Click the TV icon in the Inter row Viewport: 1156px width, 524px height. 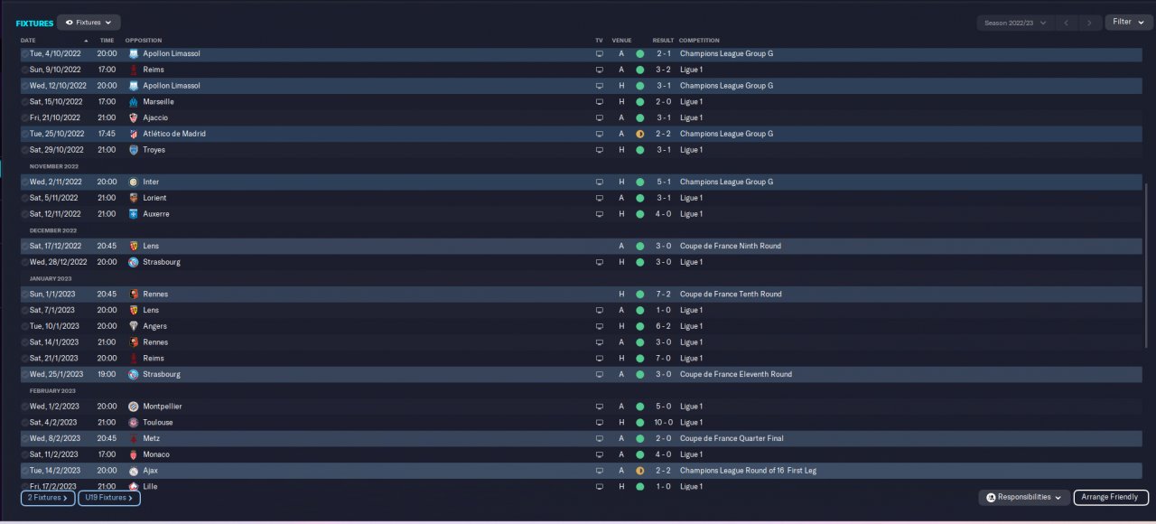[x=599, y=182]
